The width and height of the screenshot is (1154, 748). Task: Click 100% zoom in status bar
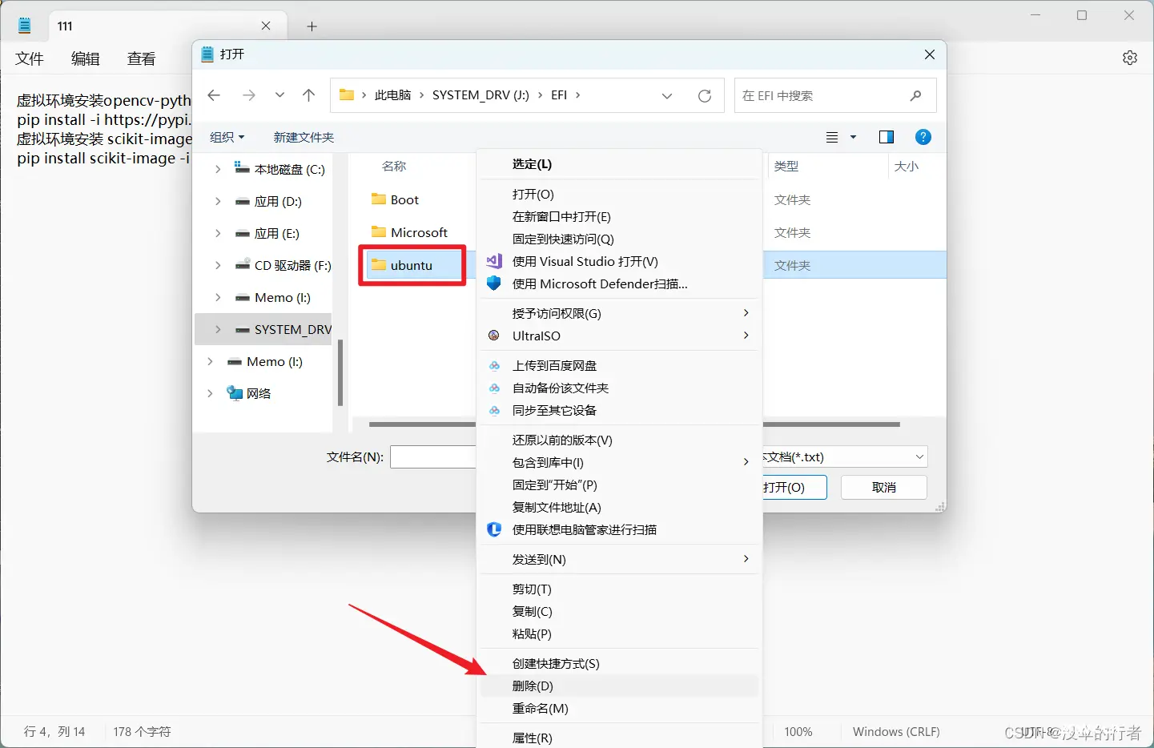point(798,732)
